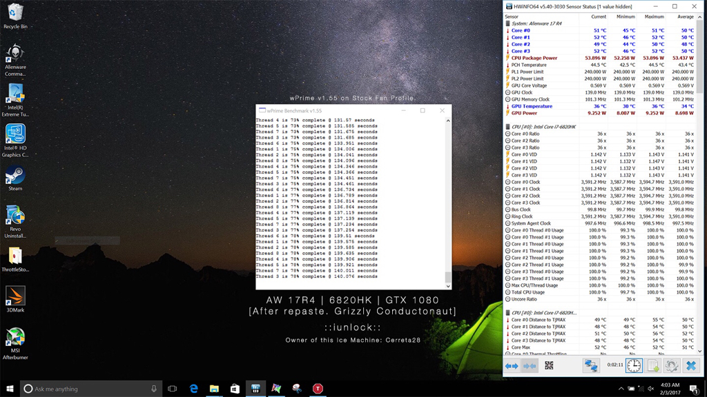Open HWiNFO sensor settings gear
The height and width of the screenshot is (397, 707).
click(672, 365)
